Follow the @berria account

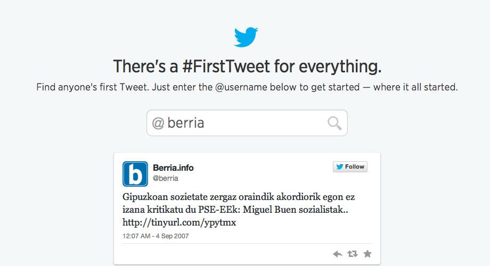[350, 167]
